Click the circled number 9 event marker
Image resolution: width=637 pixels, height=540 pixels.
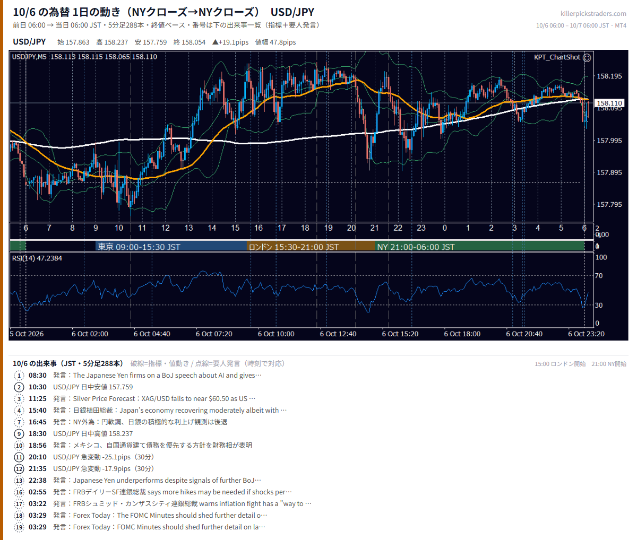click(19, 434)
